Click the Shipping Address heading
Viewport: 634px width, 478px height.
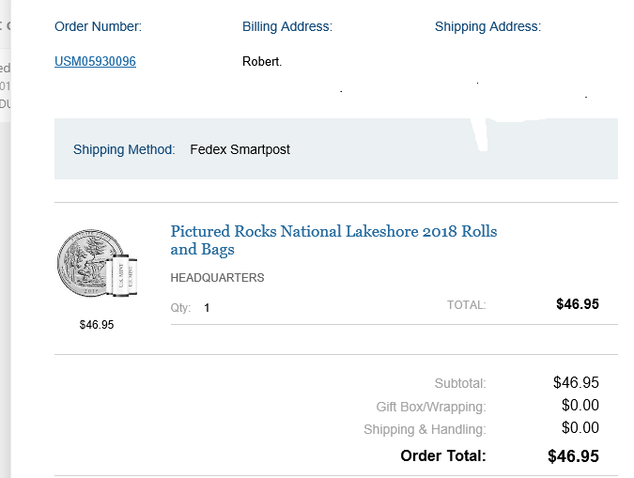coord(487,26)
